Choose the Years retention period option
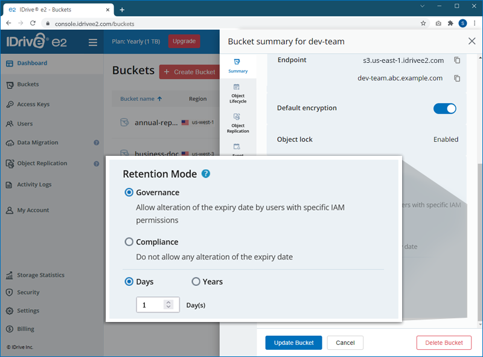Screen dimensions: 483x357 pos(196,281)
